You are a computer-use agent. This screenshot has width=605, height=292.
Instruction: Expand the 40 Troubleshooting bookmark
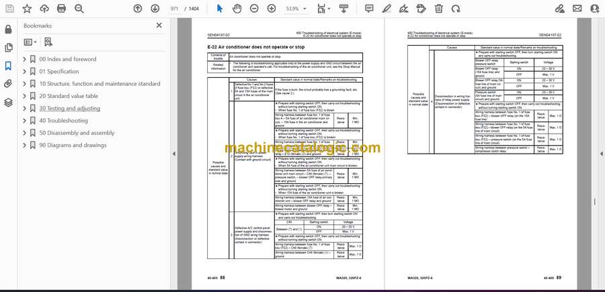click(25, 121)
